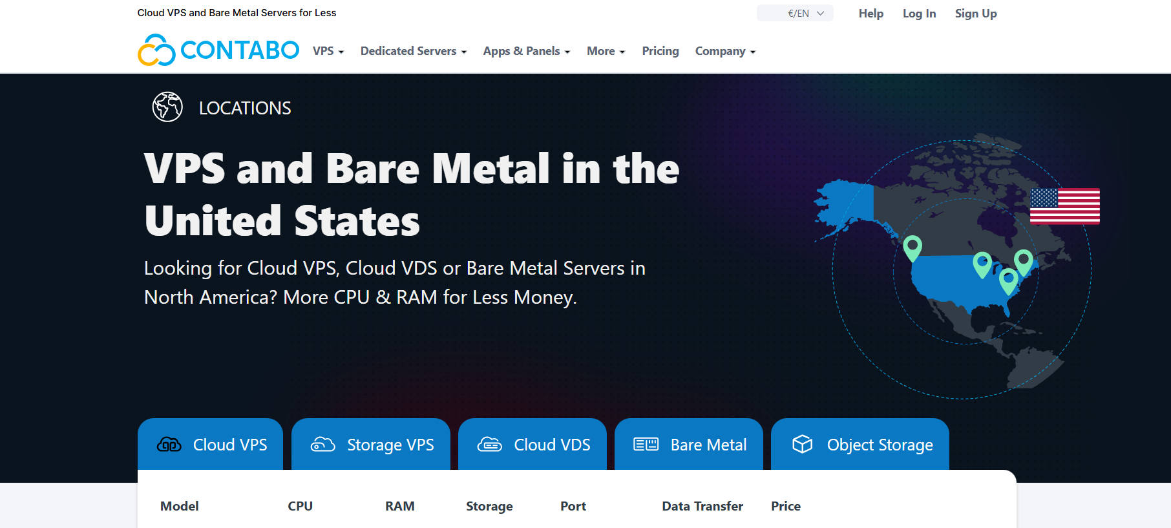Click the Model column header
Image resolution: width=1171 pixels, height=528 pixels.
(x=180, y=506)
